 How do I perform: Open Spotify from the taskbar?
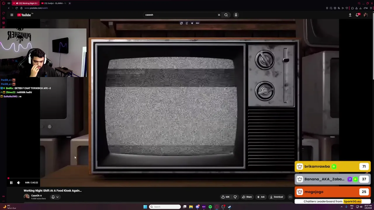[x=210, y=207]
